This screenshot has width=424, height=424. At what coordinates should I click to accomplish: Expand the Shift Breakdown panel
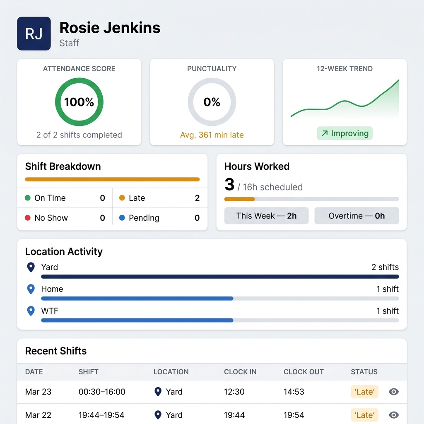63,166
